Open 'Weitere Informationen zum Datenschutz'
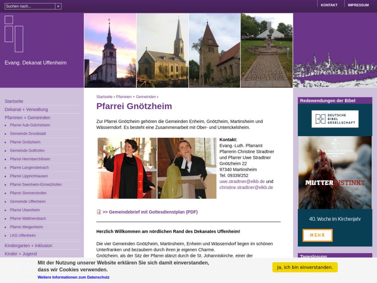Viewport: 377px width, 283px height. [x=74, y=277]
